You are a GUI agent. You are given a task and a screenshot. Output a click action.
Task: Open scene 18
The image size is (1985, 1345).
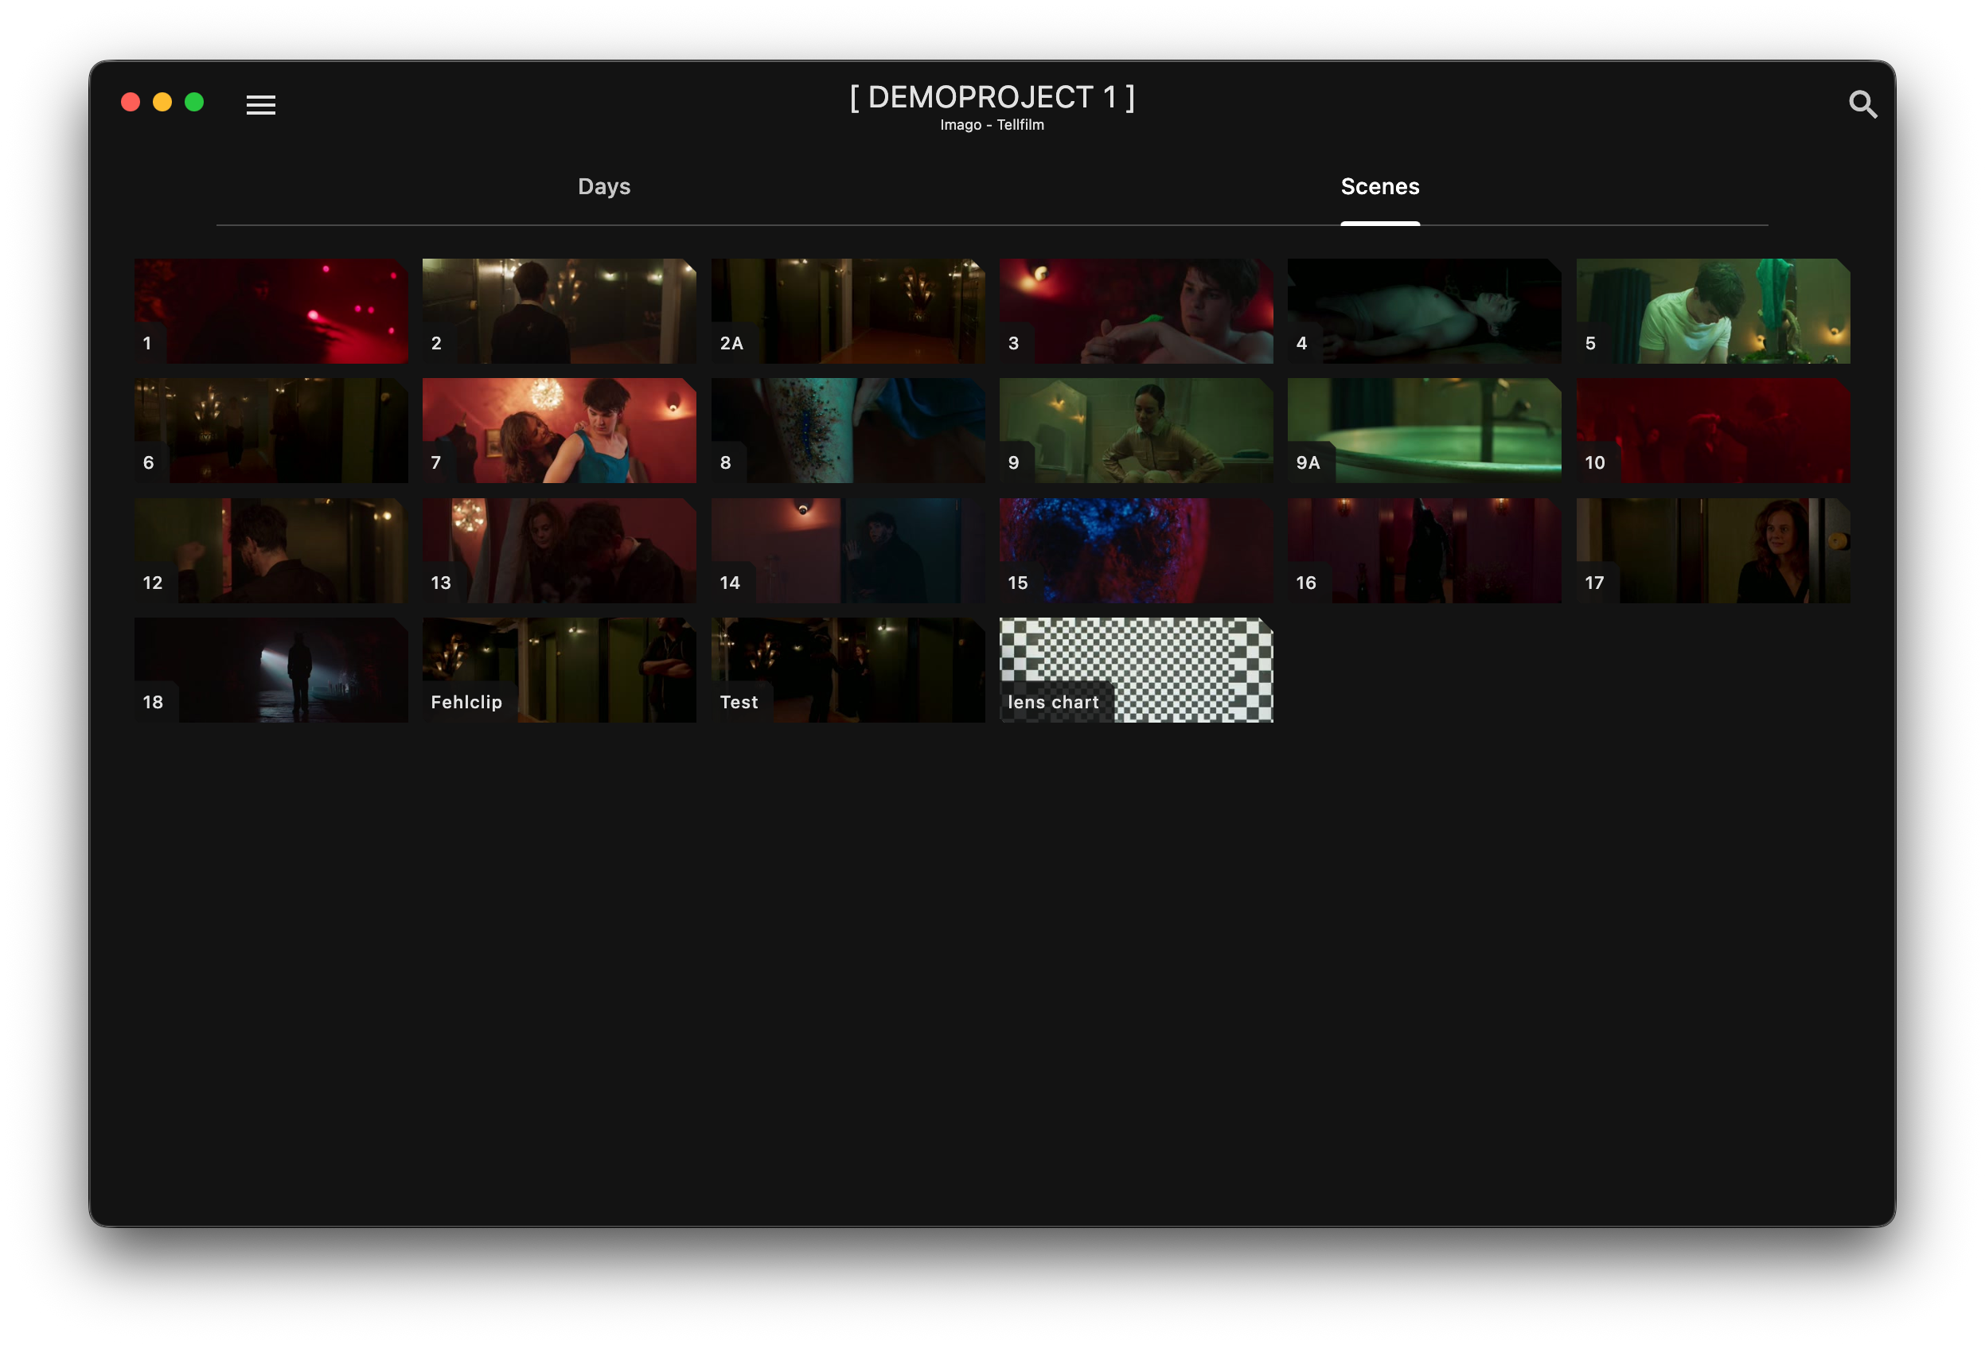[x=270, y=669]
